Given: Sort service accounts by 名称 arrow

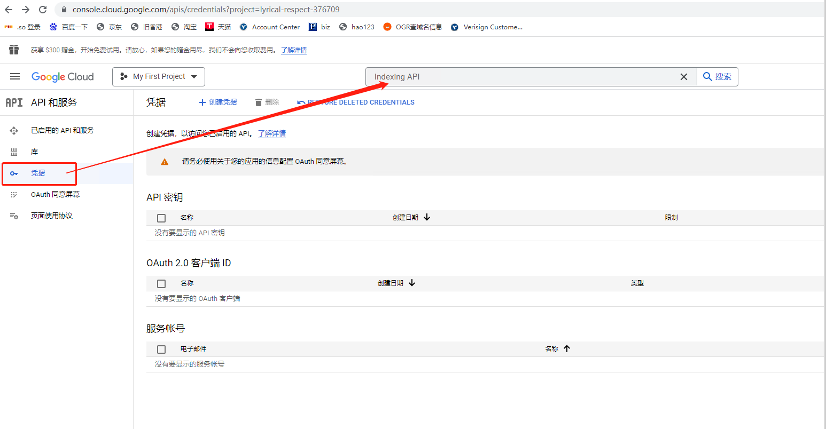Looking at the screenshot, I should point(567,348).
